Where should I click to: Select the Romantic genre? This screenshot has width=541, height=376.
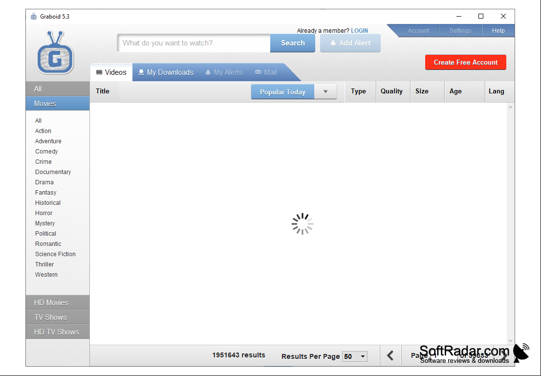pyautogui.click(x=48, y=244)
